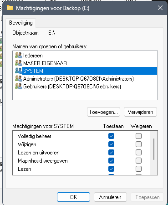The width and height of the screenshot is (168, 205).
Task: Close the Machtigingen dialog window
Action: coord(160,8)
